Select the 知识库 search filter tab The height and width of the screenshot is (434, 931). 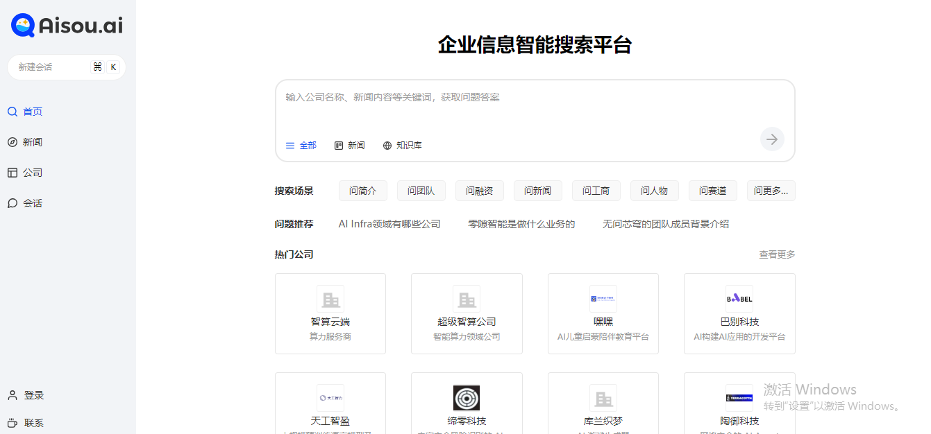pos(402,146)
